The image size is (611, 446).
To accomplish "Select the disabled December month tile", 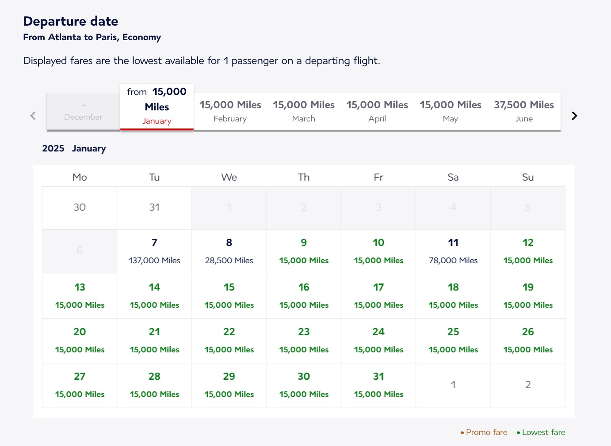I will 83,111.
